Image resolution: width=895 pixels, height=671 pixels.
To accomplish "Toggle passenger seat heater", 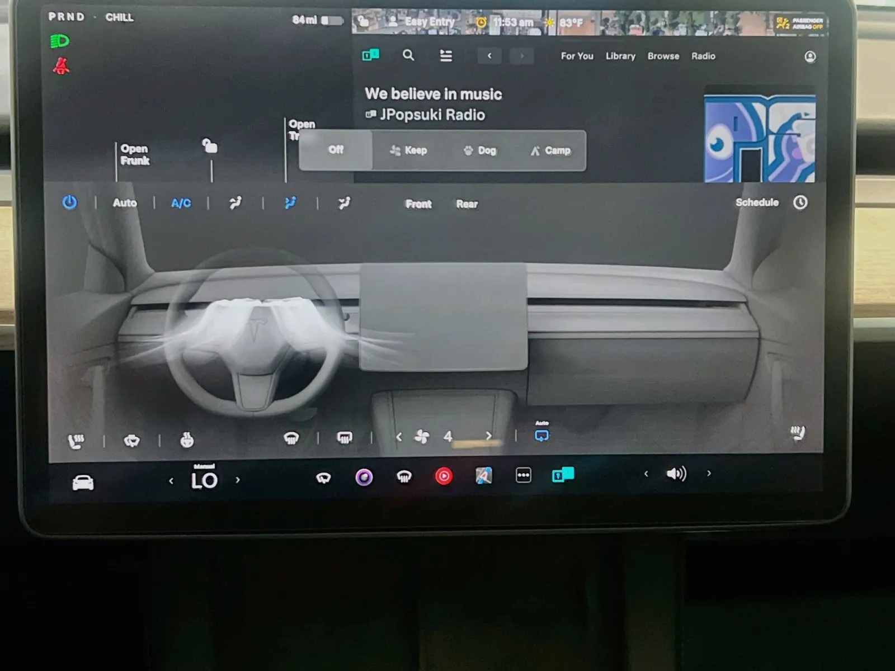I will click(x=798, y=433).
